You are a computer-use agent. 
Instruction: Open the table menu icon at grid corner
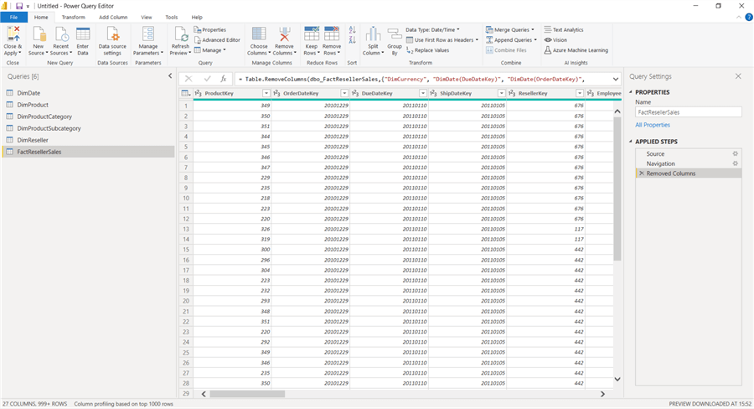pyautogui.click(x=186, y=93)
